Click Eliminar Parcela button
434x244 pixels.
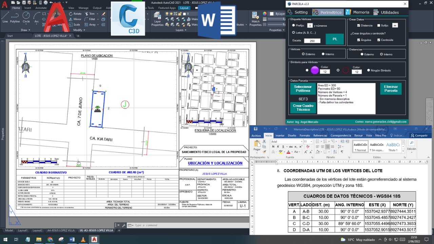(x=391, y=89)
